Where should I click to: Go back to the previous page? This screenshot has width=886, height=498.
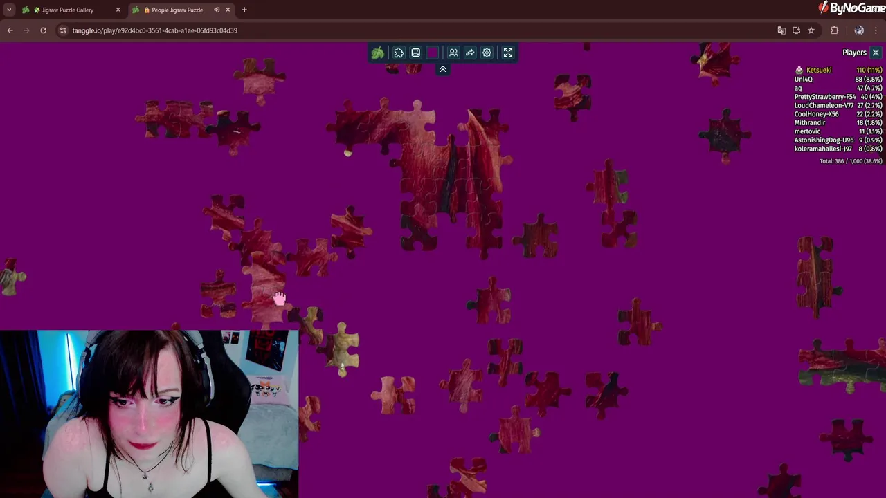pos(10,30)
